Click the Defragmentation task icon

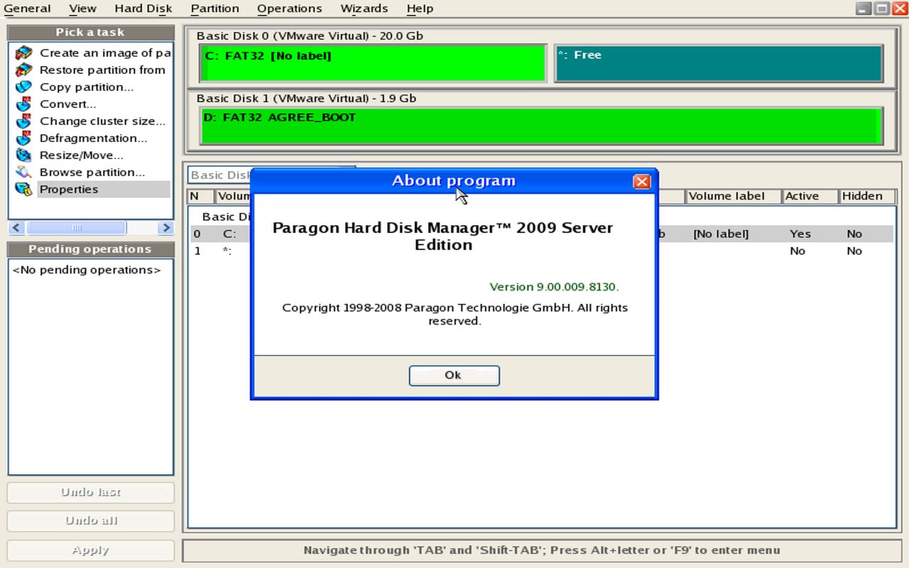tap(24, 138)
